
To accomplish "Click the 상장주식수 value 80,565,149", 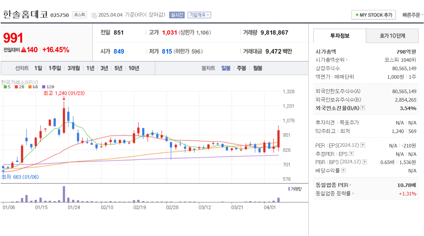I will [404, 68].
